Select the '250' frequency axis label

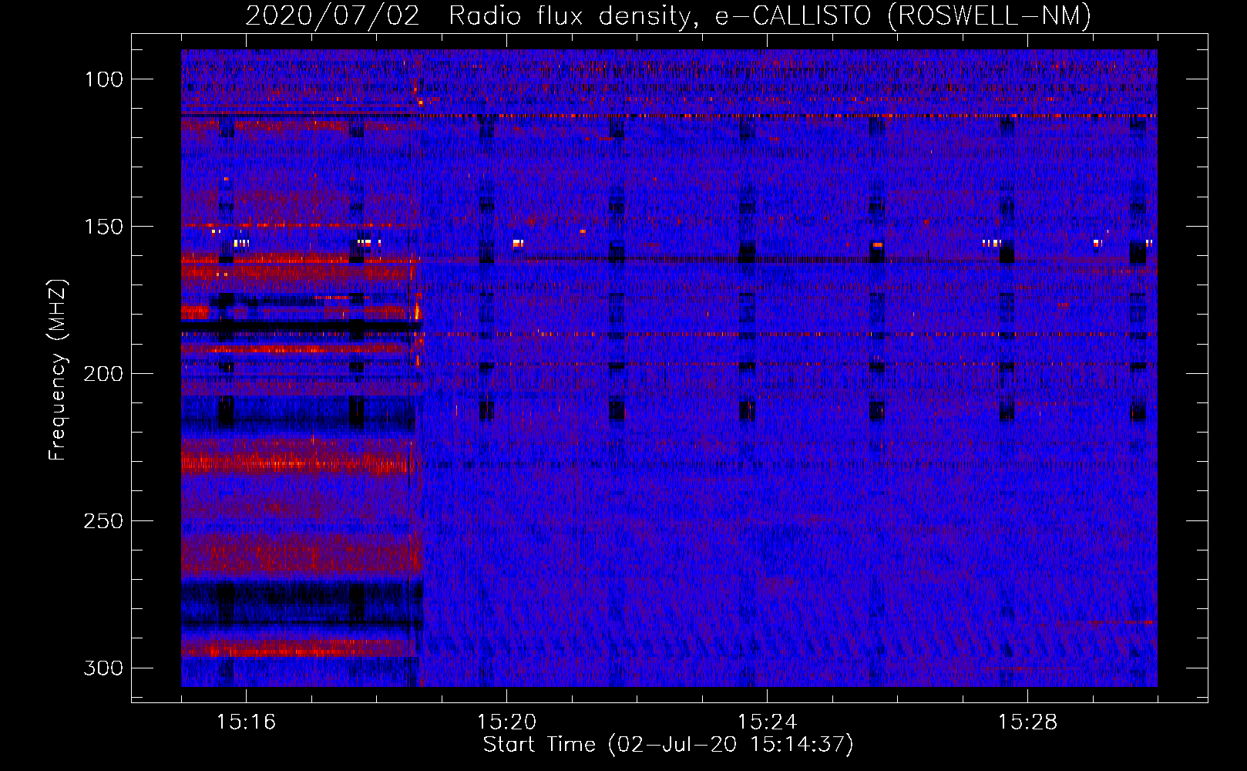pos(103,521)
